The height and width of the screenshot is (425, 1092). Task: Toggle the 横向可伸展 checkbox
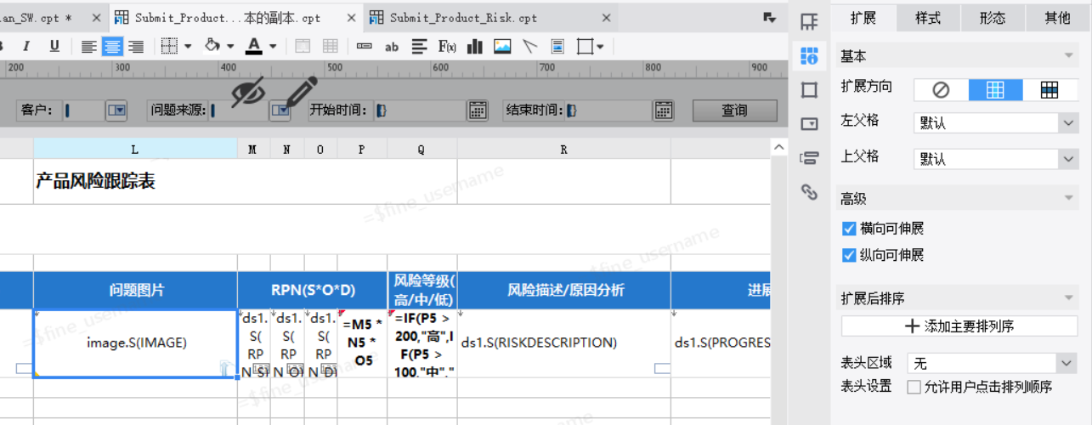[848, 229]
